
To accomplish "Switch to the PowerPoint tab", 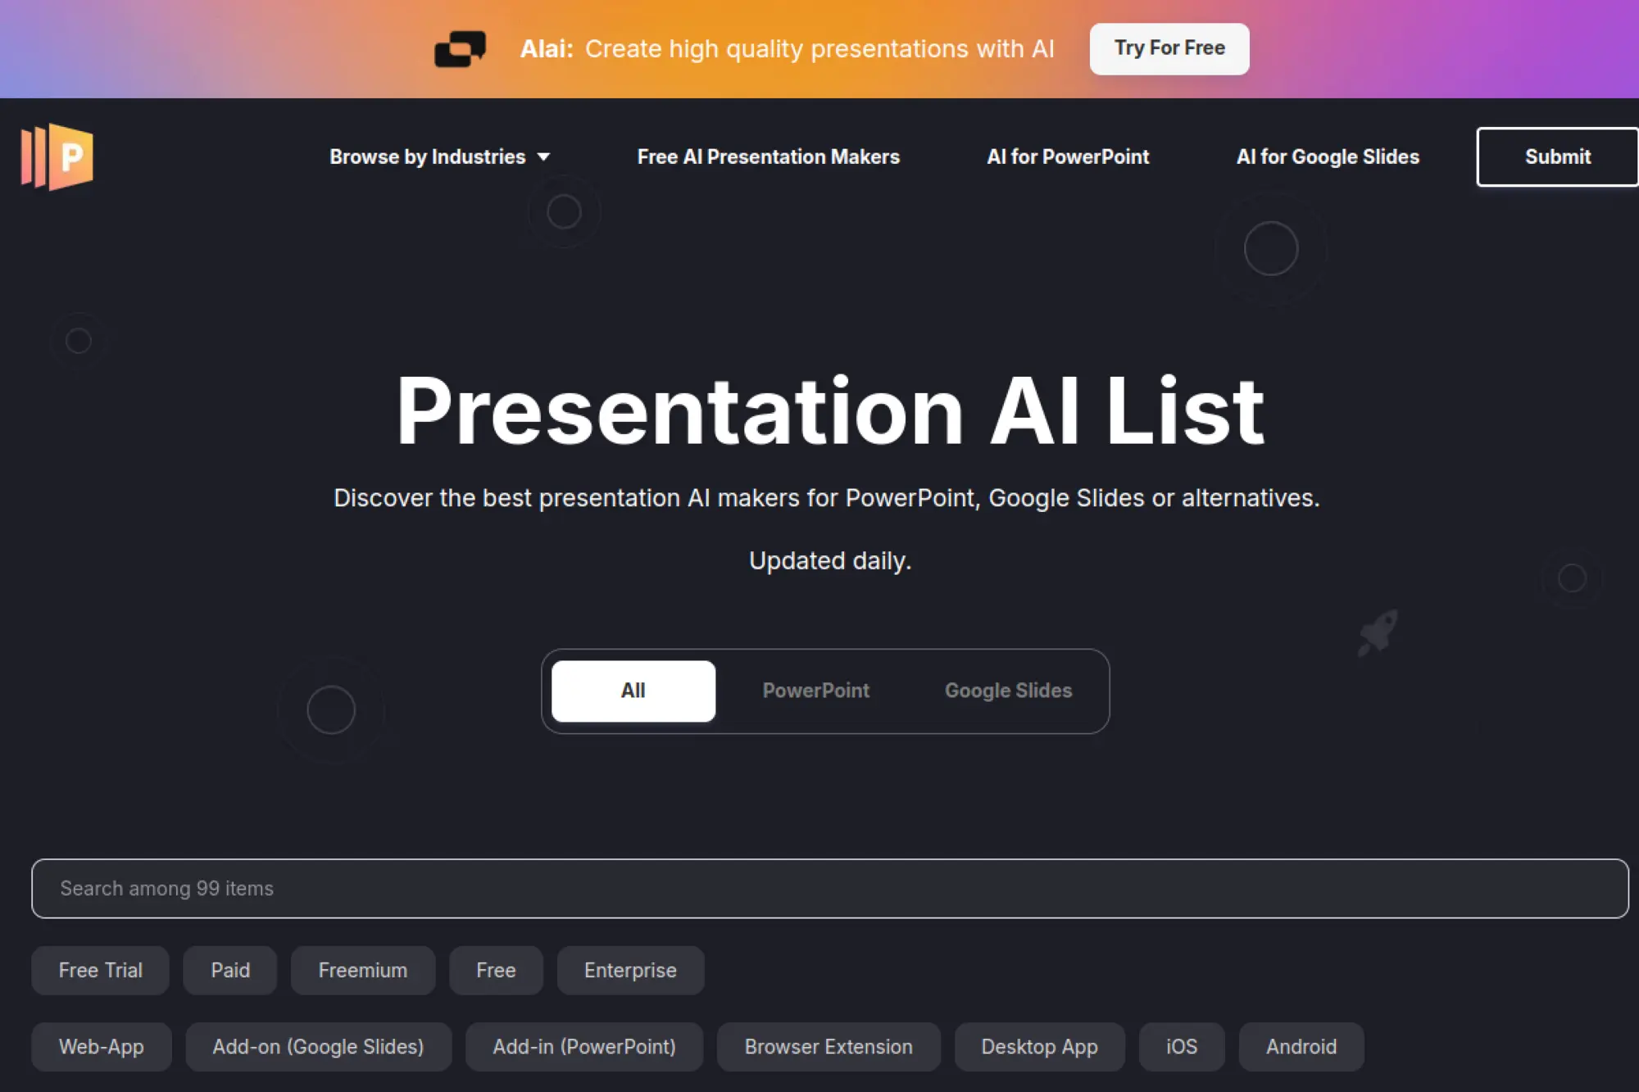I will 815,691.
